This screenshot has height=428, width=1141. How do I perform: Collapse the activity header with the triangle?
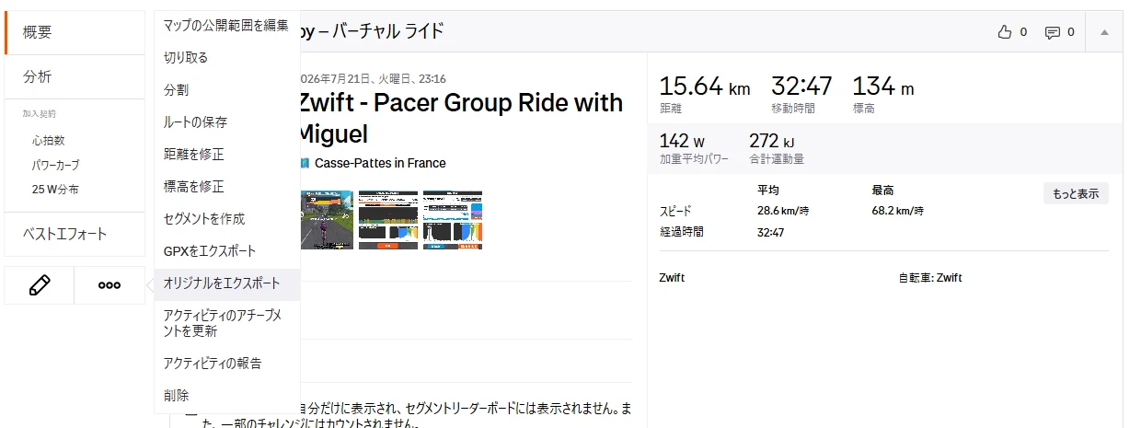[x=1104, y=32]
